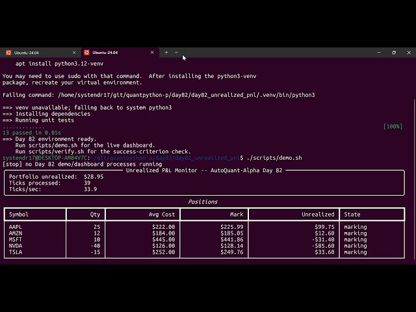
Task: Click the Ubuntu icon on the first tab
Action: tap(8, 53)
